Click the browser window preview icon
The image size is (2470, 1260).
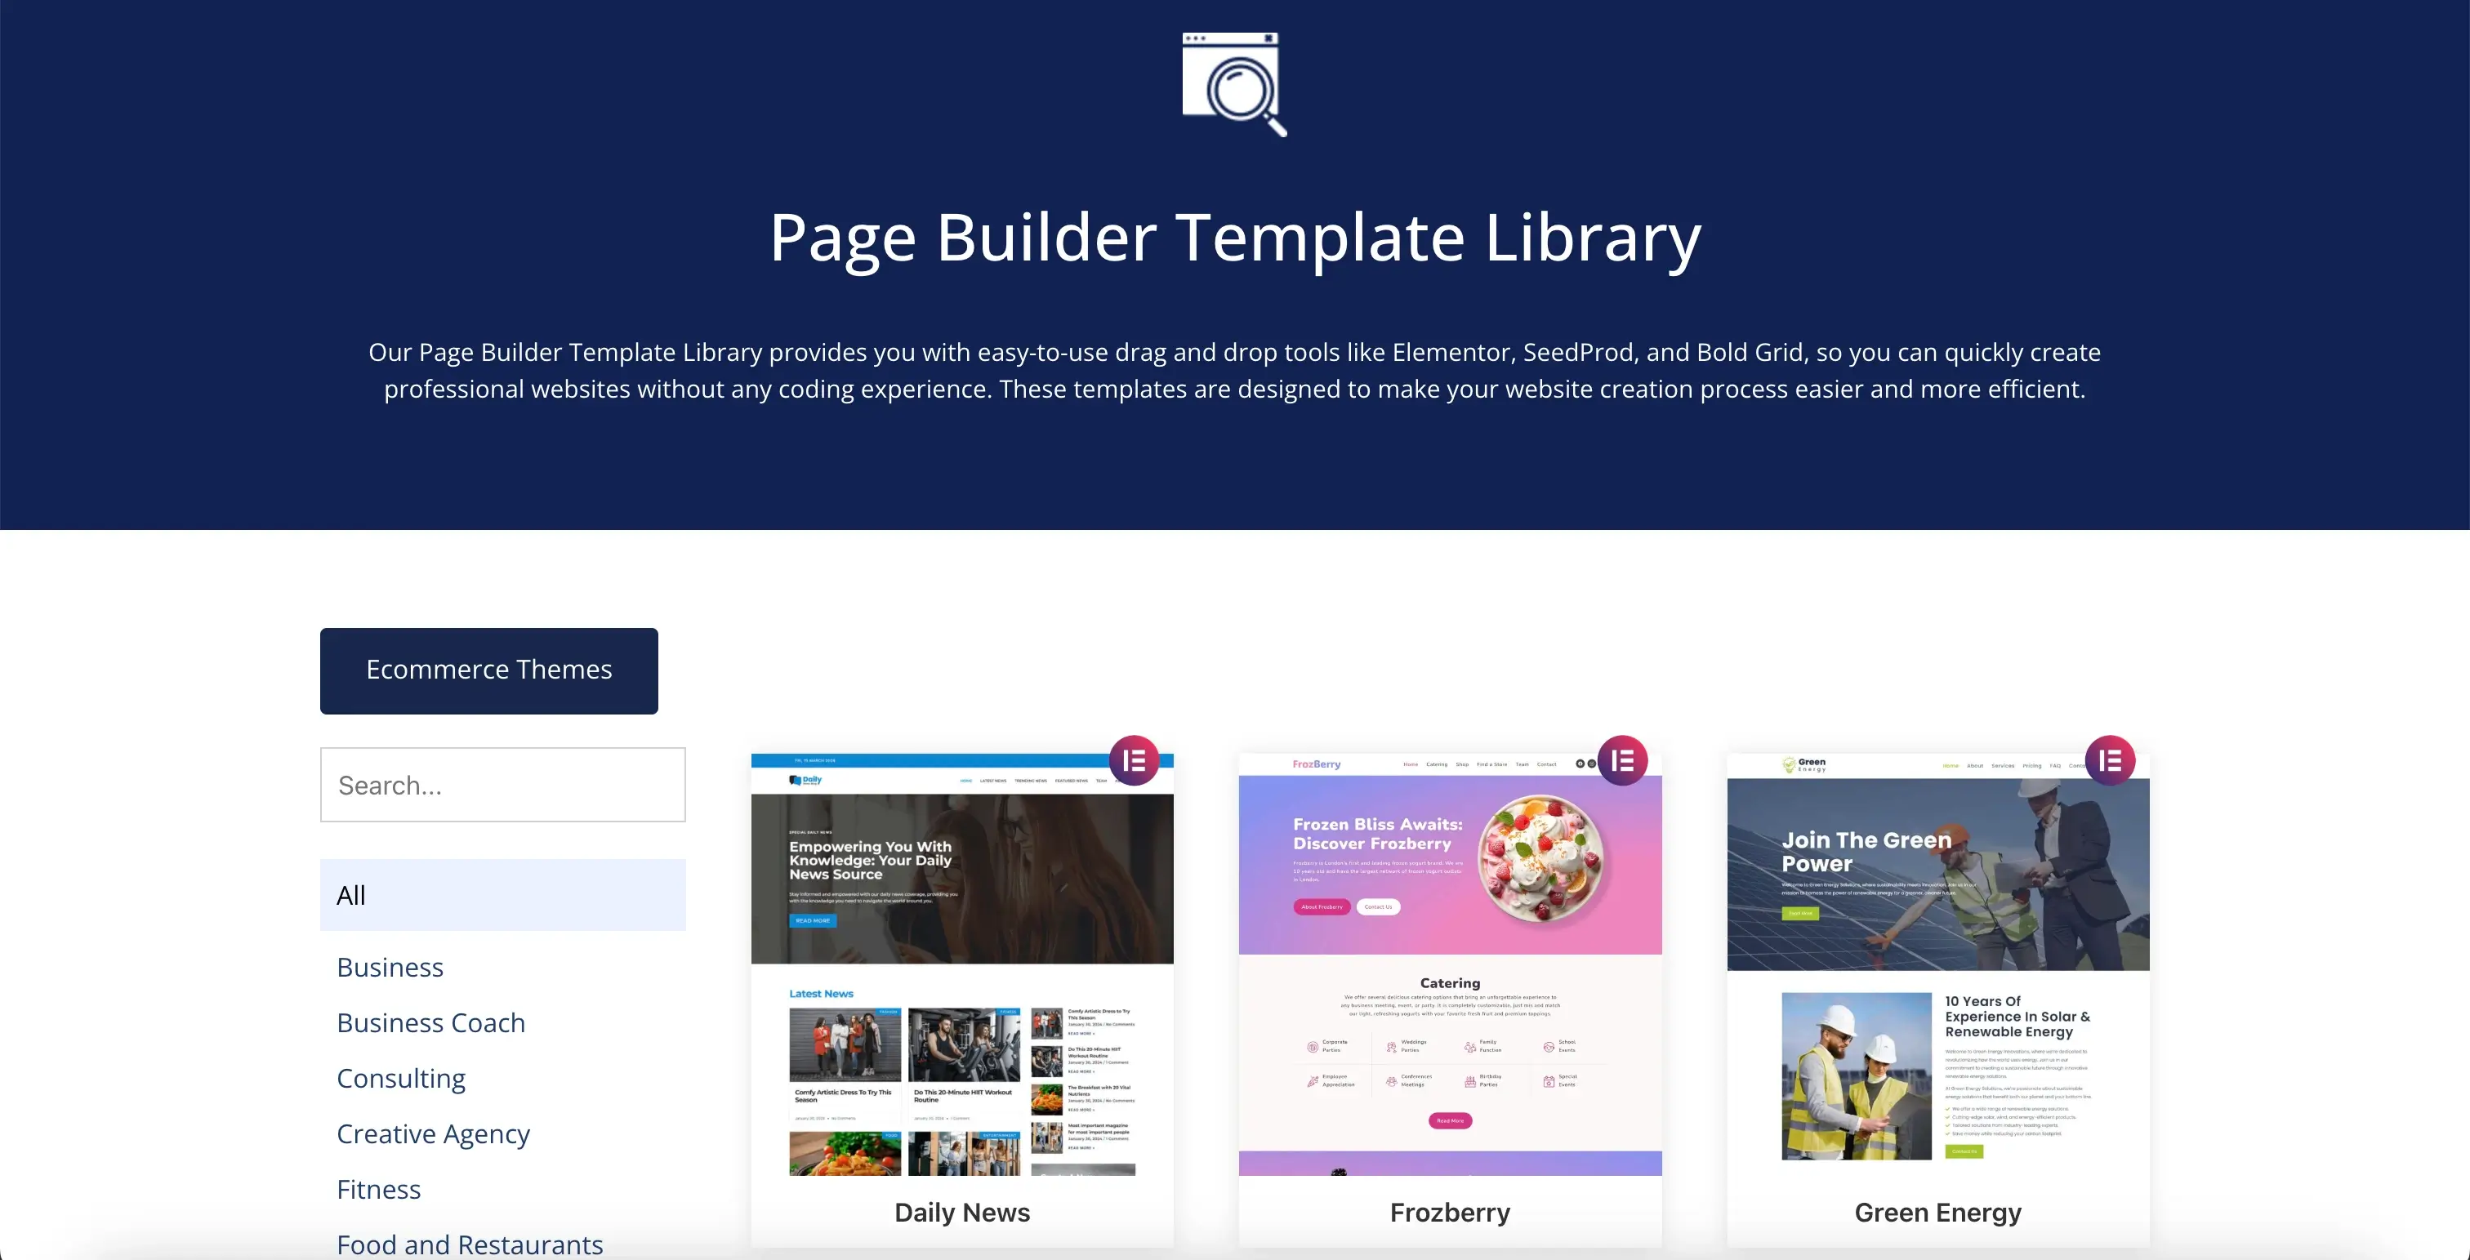(1233, 83)
